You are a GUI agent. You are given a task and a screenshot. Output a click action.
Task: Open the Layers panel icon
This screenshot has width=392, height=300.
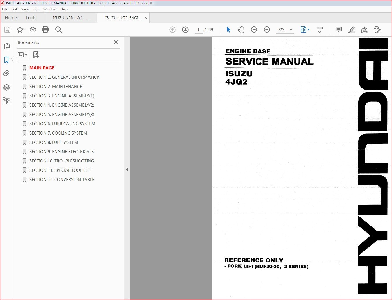[6, 87]
